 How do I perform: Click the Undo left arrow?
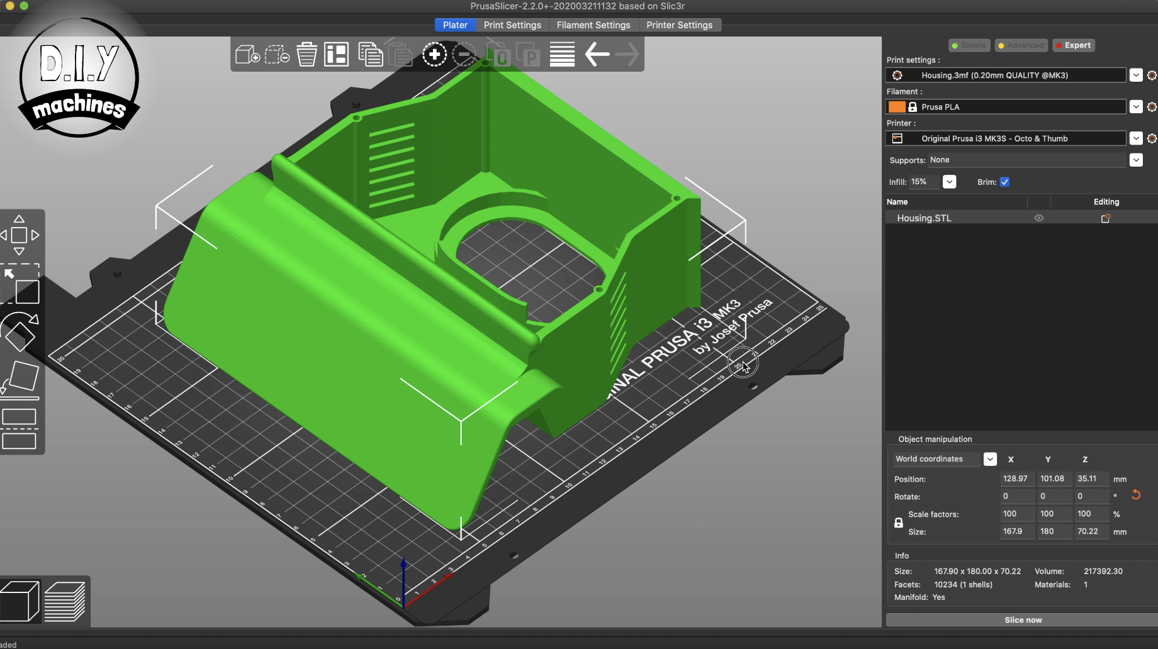click(x=597, y=55)
